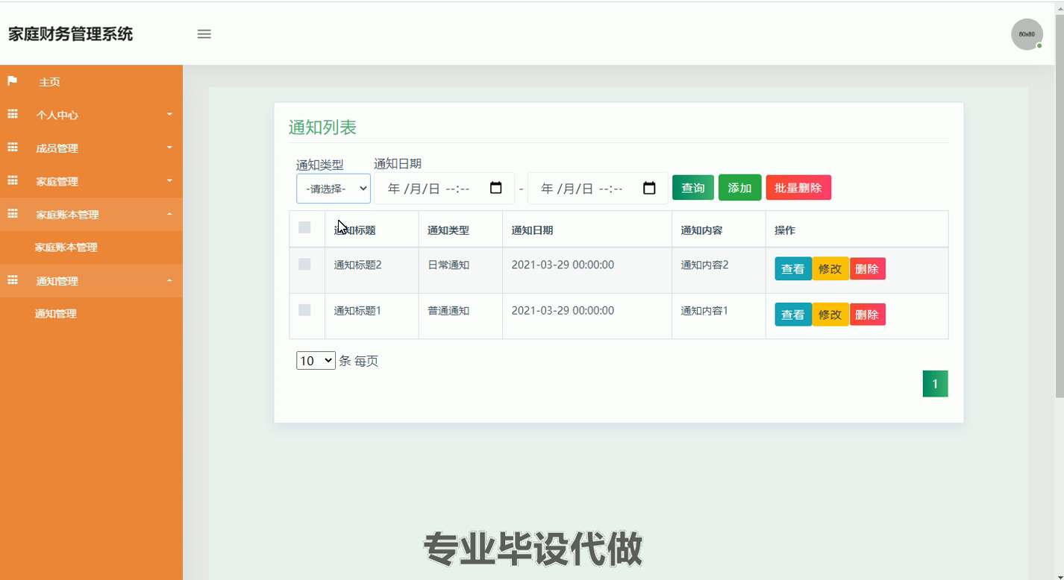Open the user avatar in top right
This screenshot has height=580, width=1064.
(x=1027, y=34)
